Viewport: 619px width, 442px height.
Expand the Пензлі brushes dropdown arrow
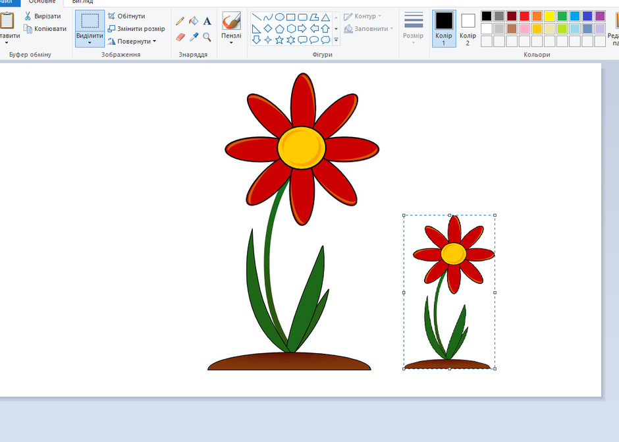tap(231, 42)
